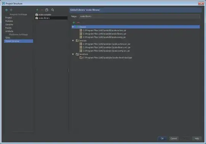Screen dimensions: 206x144
Task: Click the Cancel button
Action: (x=174, y=139)
